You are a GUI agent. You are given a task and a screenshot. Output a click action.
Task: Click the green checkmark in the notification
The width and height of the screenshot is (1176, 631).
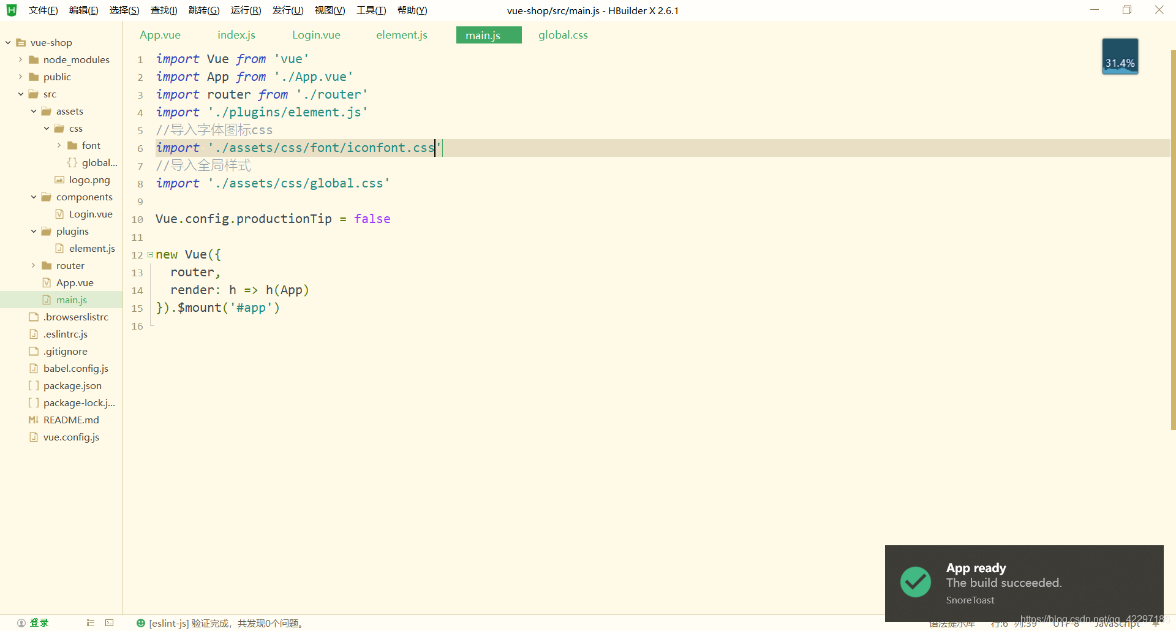[x=916, y=582]
